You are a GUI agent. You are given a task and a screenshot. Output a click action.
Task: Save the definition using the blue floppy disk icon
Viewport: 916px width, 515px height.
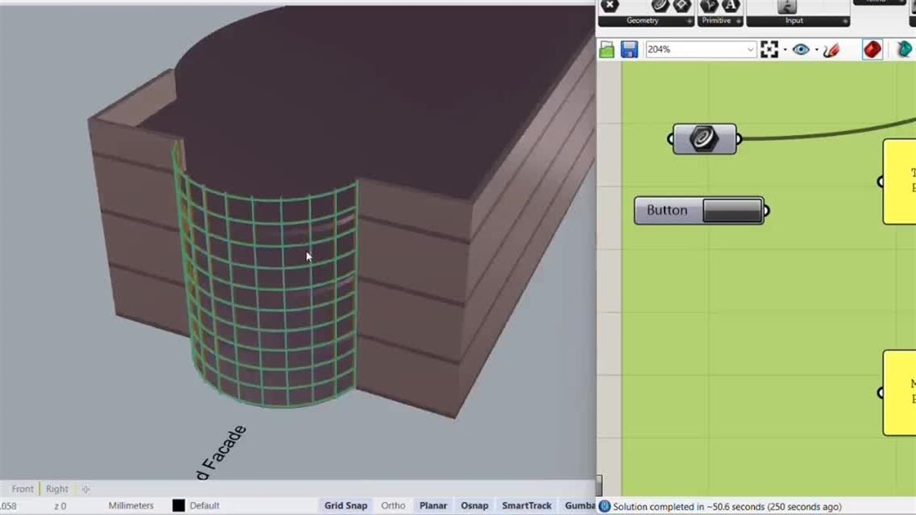(x=629, y=49)
